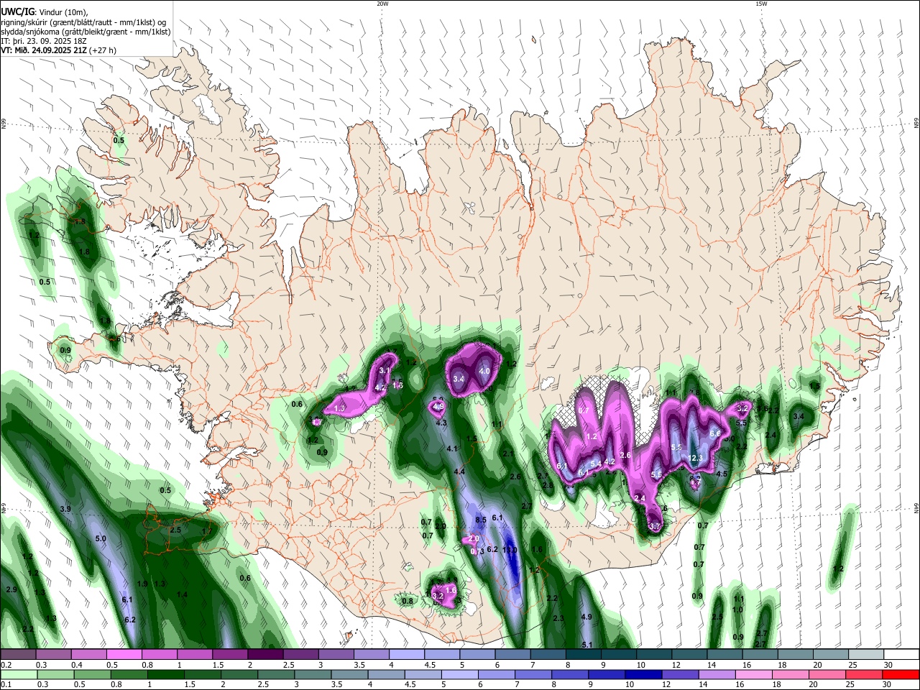Click the 3.9 precipitation value over the sea

pos(65,509)
